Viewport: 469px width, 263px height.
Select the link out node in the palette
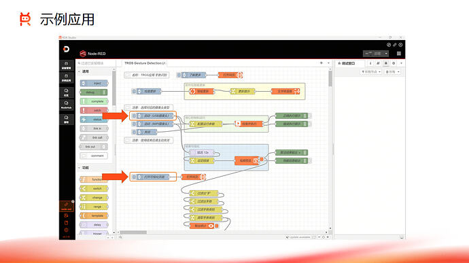point(94,147)
